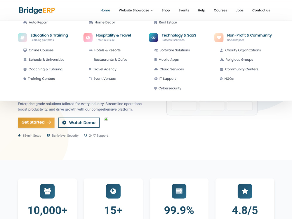292x219 pixels.
Task: Select Cloud Services
Action: point(171,69)
